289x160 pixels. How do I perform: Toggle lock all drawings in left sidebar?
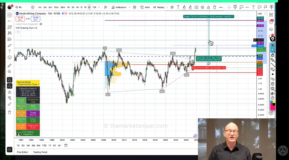point(9,92)
